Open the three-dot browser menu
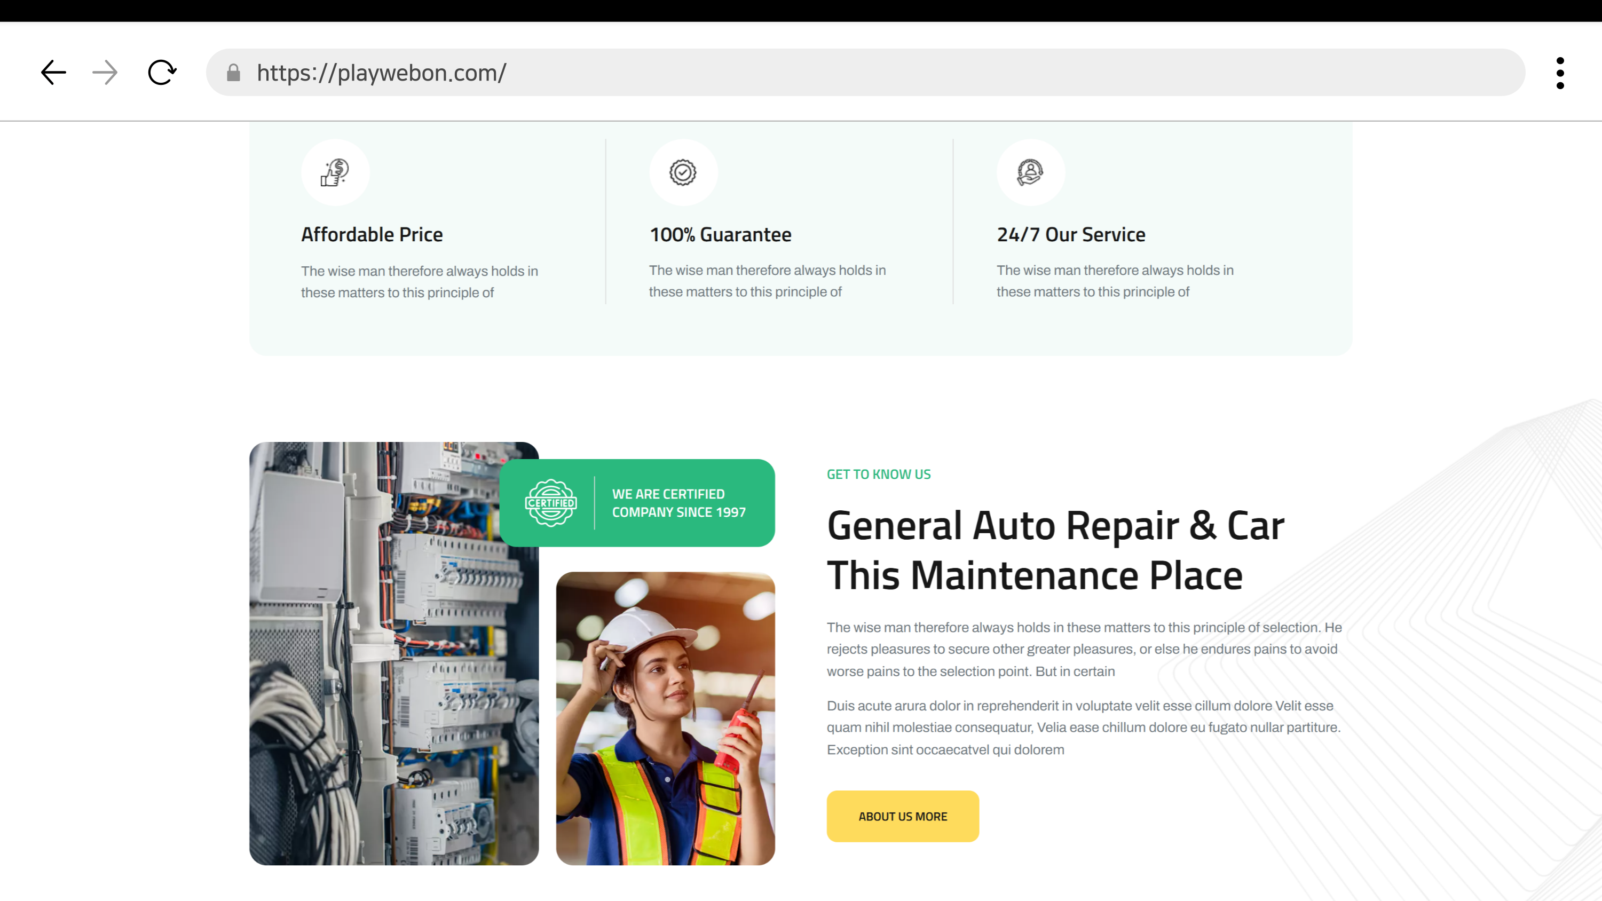 (x=1560, y=73)
